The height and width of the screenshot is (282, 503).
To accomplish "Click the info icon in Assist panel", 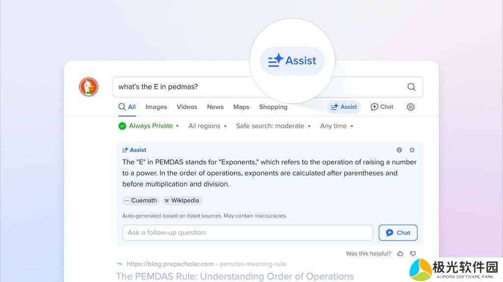I will (x=399, y=150).
